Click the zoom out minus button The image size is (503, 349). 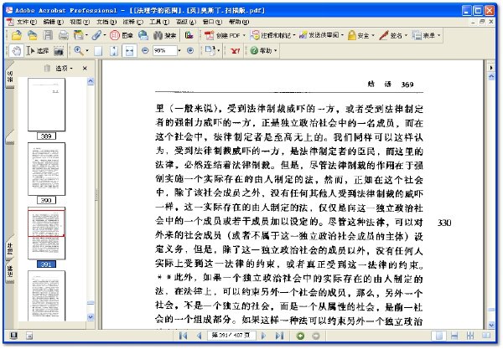(145, 50)
